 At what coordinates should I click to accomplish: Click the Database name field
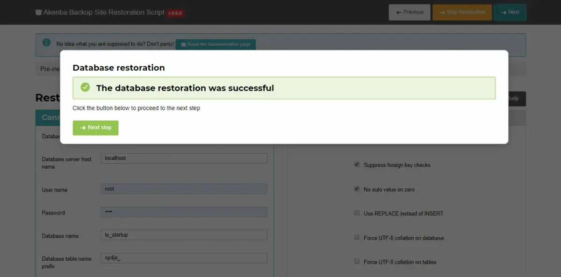[184, 235]
